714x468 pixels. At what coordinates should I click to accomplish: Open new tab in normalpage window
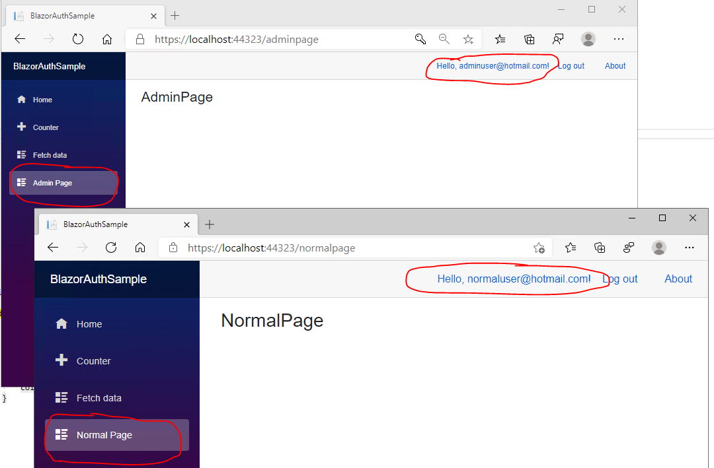pyautogui.click(x=210, y=224)
